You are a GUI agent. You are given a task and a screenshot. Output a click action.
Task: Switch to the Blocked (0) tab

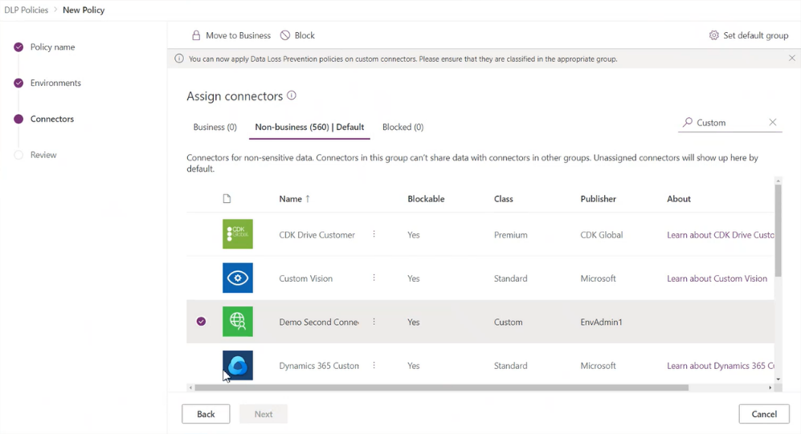point(403,127)
